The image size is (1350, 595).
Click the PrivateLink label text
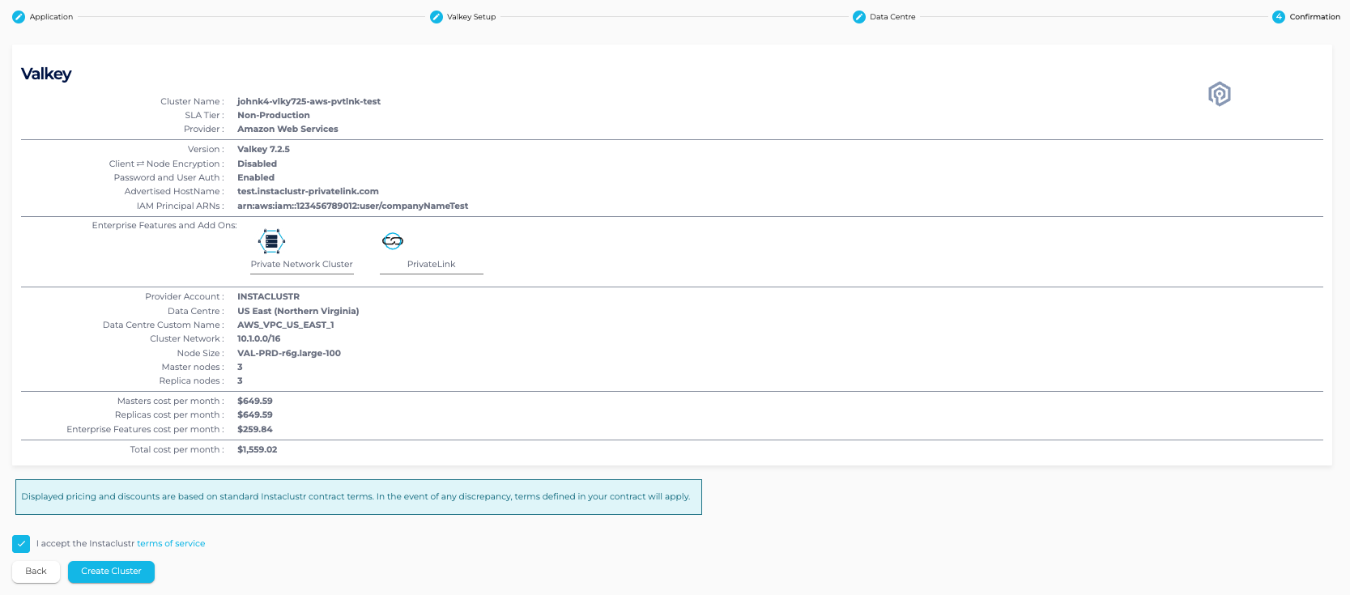coord(431,265)
